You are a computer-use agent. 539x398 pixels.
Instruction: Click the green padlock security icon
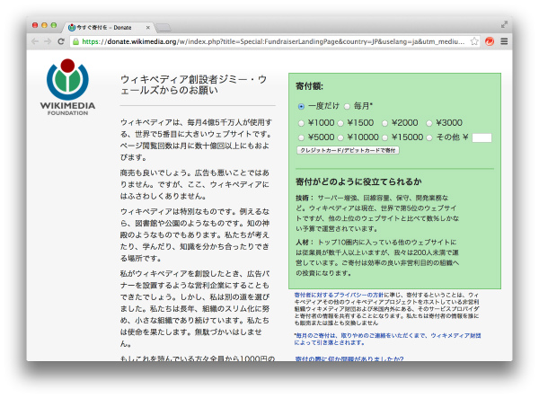pos(75,41)
